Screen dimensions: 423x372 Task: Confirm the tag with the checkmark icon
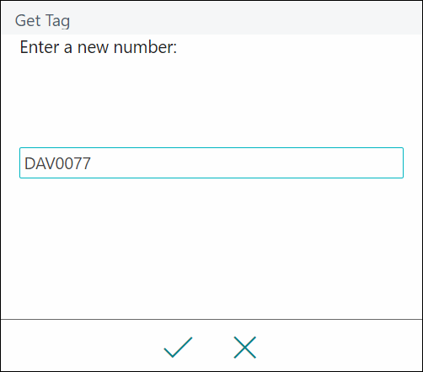click(x=178, y=348)
